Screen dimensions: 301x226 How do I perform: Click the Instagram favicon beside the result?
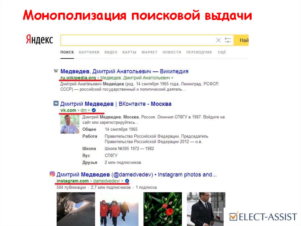(52, 174)
